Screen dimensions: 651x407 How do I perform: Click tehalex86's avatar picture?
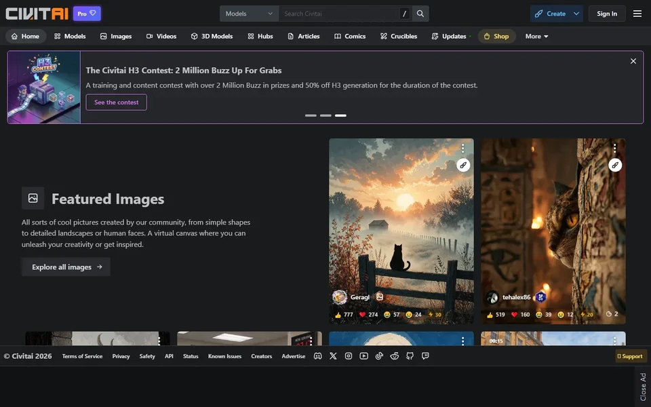[x=492, y=297]
